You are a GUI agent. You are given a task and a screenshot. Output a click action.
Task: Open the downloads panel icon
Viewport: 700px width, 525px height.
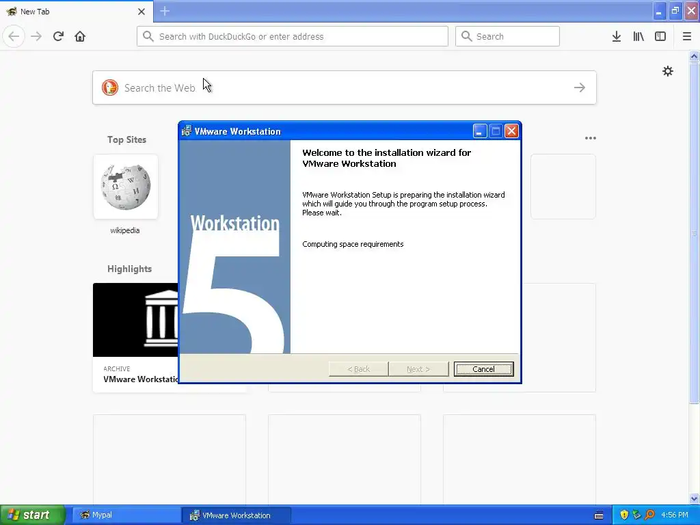(x=617, y=36)
